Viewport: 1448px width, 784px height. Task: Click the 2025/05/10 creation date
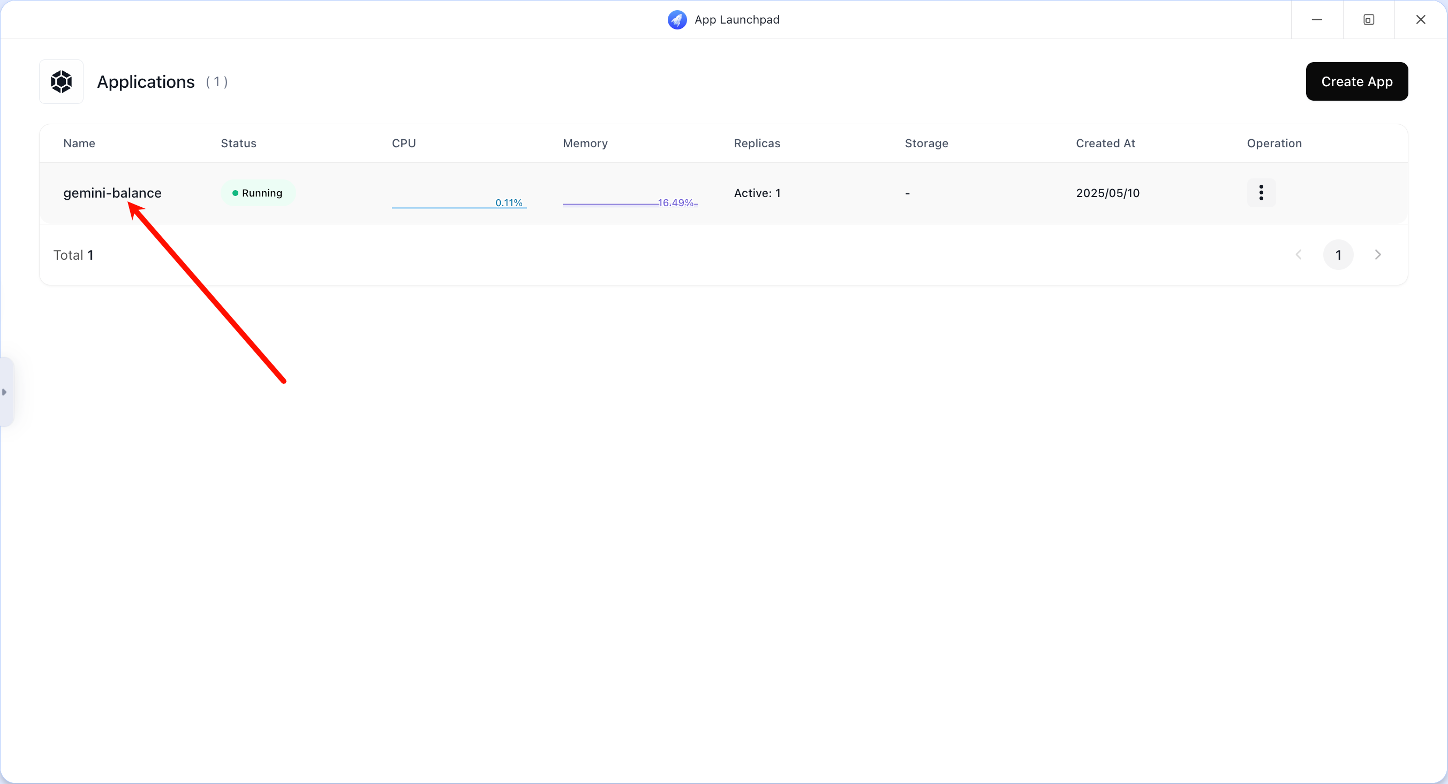[x=1107, y=193]
